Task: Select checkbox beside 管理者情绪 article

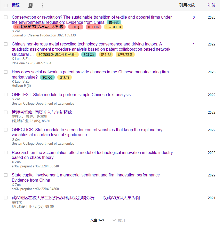Action: (x=6, y=112)
